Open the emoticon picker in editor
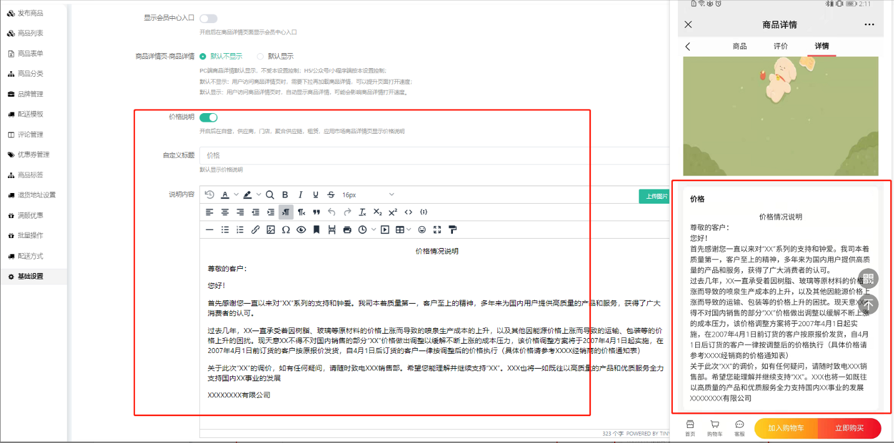 (x=422, y=230)
